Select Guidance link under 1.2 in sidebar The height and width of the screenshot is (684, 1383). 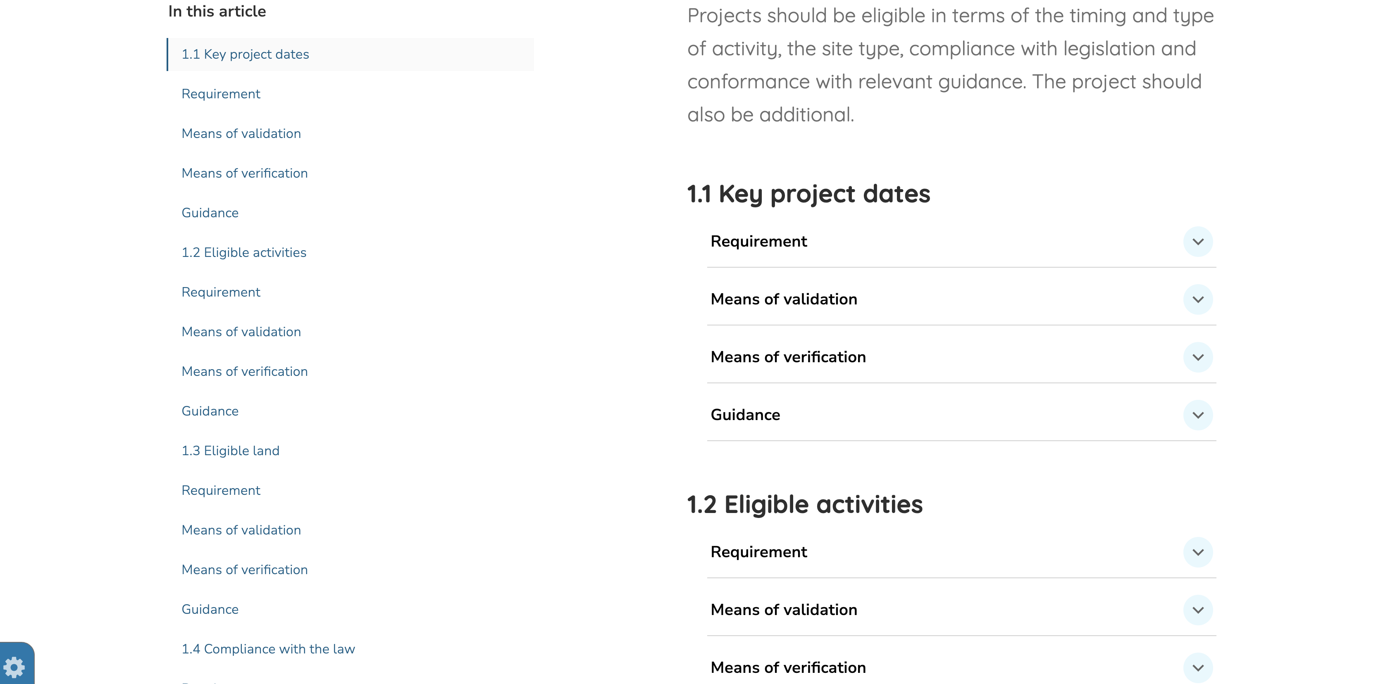pos(210,411)
